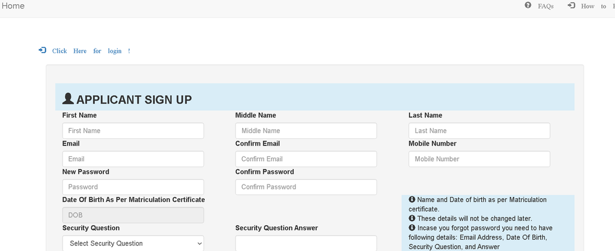
Task: Click the How to sign-in arrow icon
Action: coord(572,5)
